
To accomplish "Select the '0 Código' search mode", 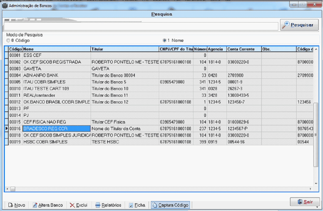I will tap(8, 40).
